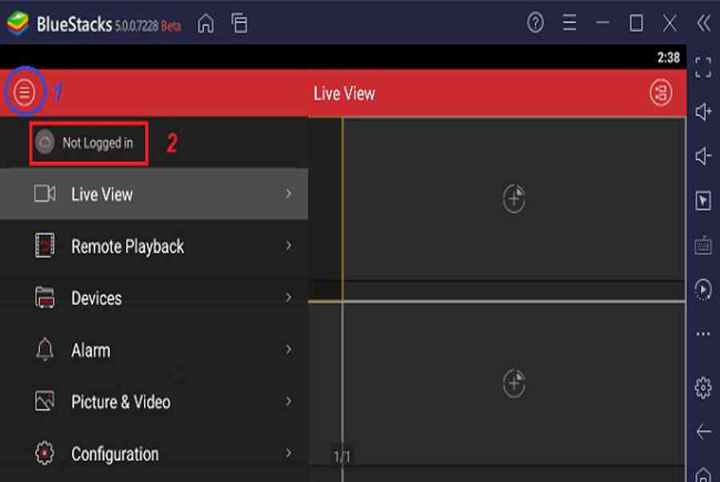720x482 pixels.
Task: Click the Live View camera icon
Action: (x=45, y=193)
